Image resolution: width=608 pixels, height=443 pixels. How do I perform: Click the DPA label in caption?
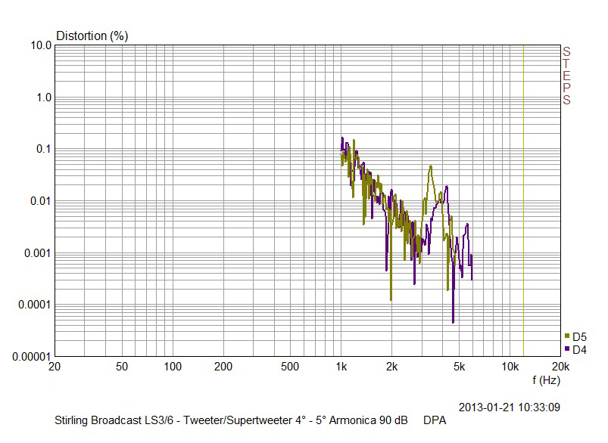(x=435, y=420)
